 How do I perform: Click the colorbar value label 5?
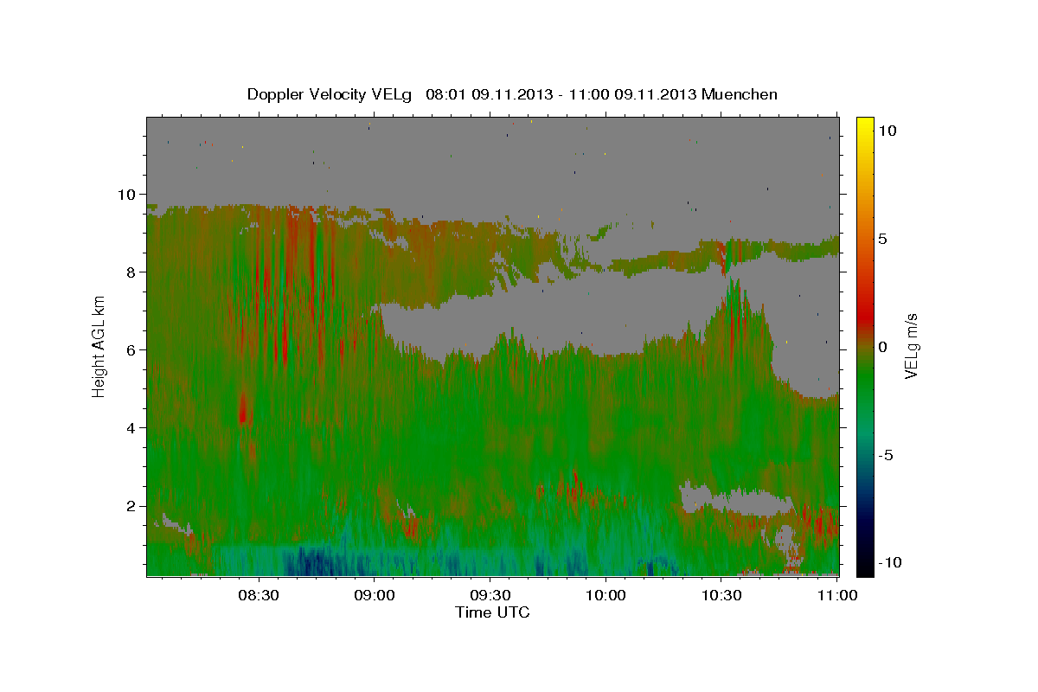pyautogui.click(x=883, y=239)
